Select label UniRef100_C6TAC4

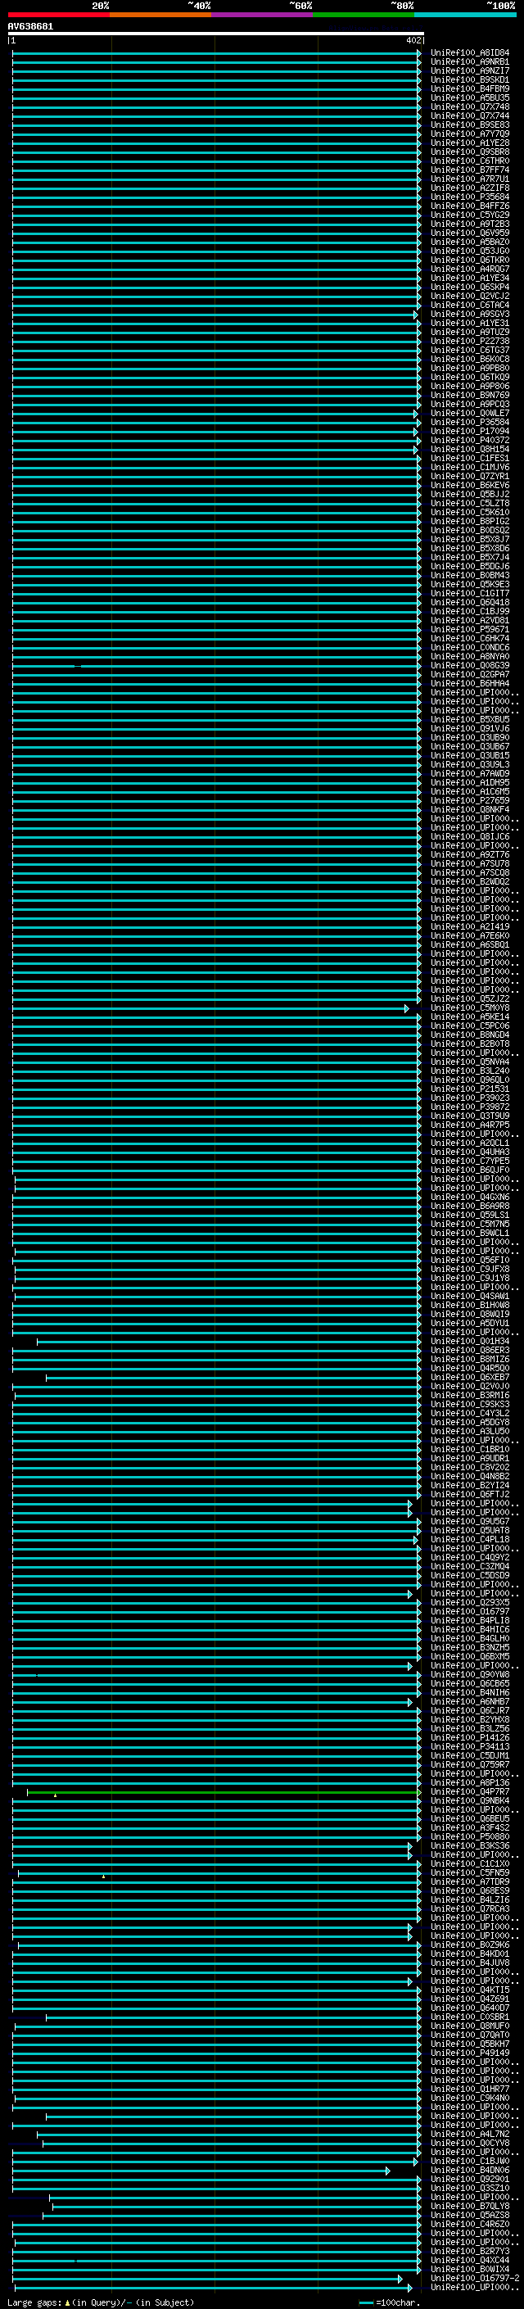click(x=470, y=306)
